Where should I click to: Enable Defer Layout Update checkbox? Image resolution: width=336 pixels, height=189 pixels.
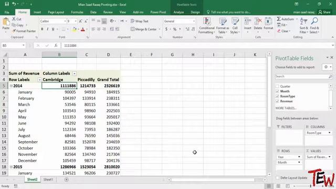tap(278, 177)
